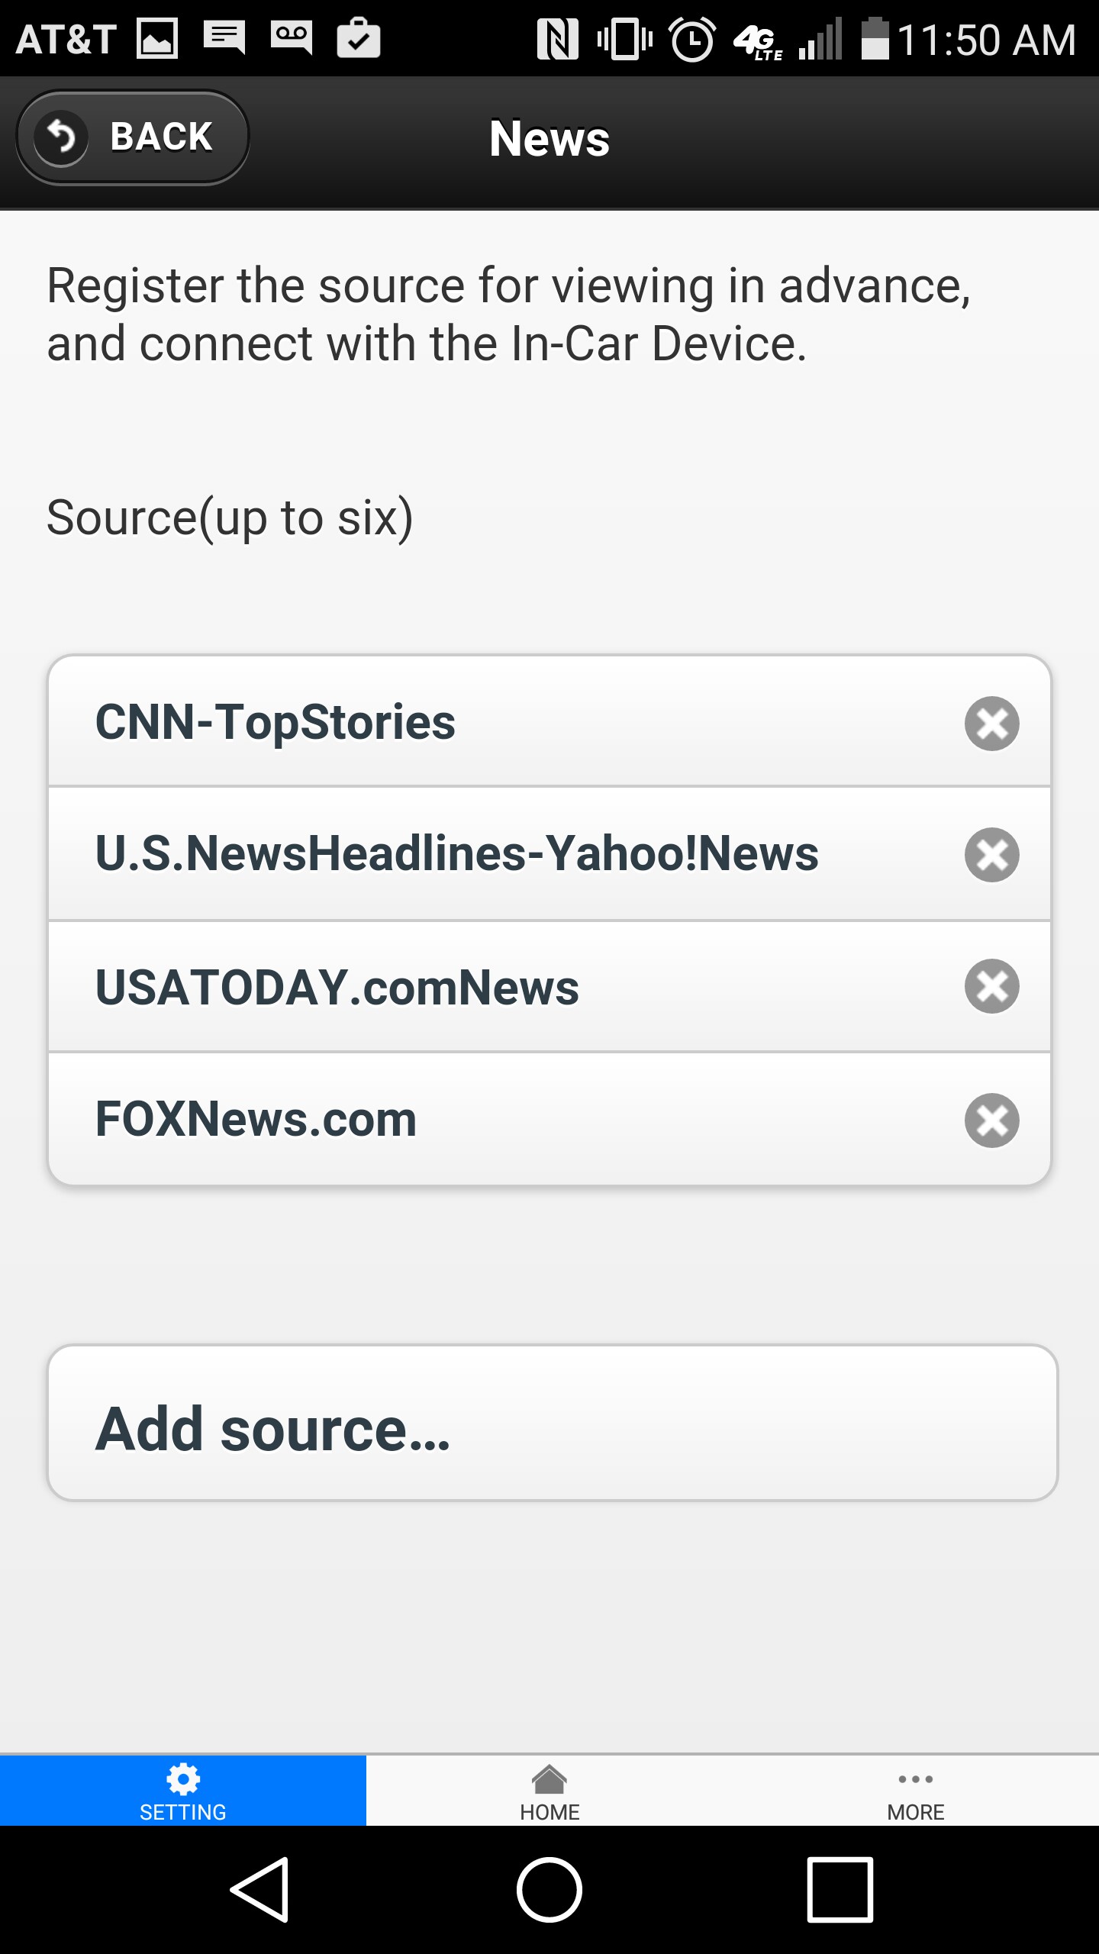Open Android recent apps square button
1099x1954 pixels.
pos(840,1890)
